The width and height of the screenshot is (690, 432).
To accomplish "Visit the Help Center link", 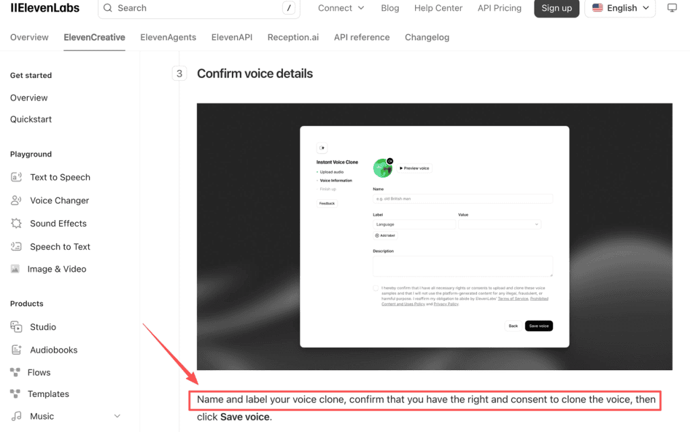I will coord(438,8).
